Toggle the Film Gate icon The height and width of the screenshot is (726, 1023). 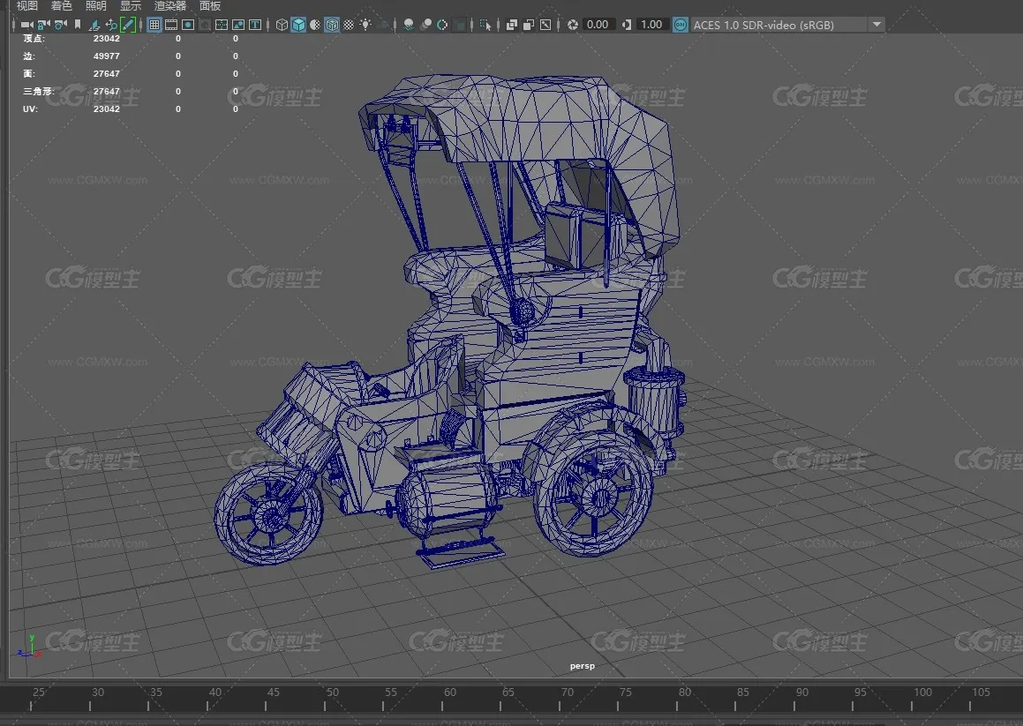171,25
